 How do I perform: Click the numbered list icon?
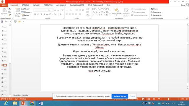point(71,10)
